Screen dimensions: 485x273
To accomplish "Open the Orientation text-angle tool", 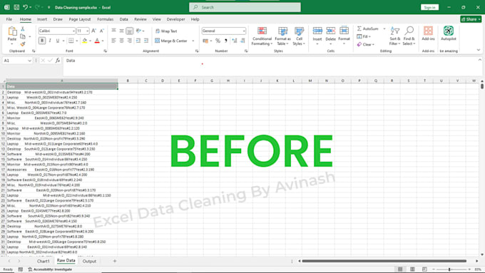I will point(138,31).
